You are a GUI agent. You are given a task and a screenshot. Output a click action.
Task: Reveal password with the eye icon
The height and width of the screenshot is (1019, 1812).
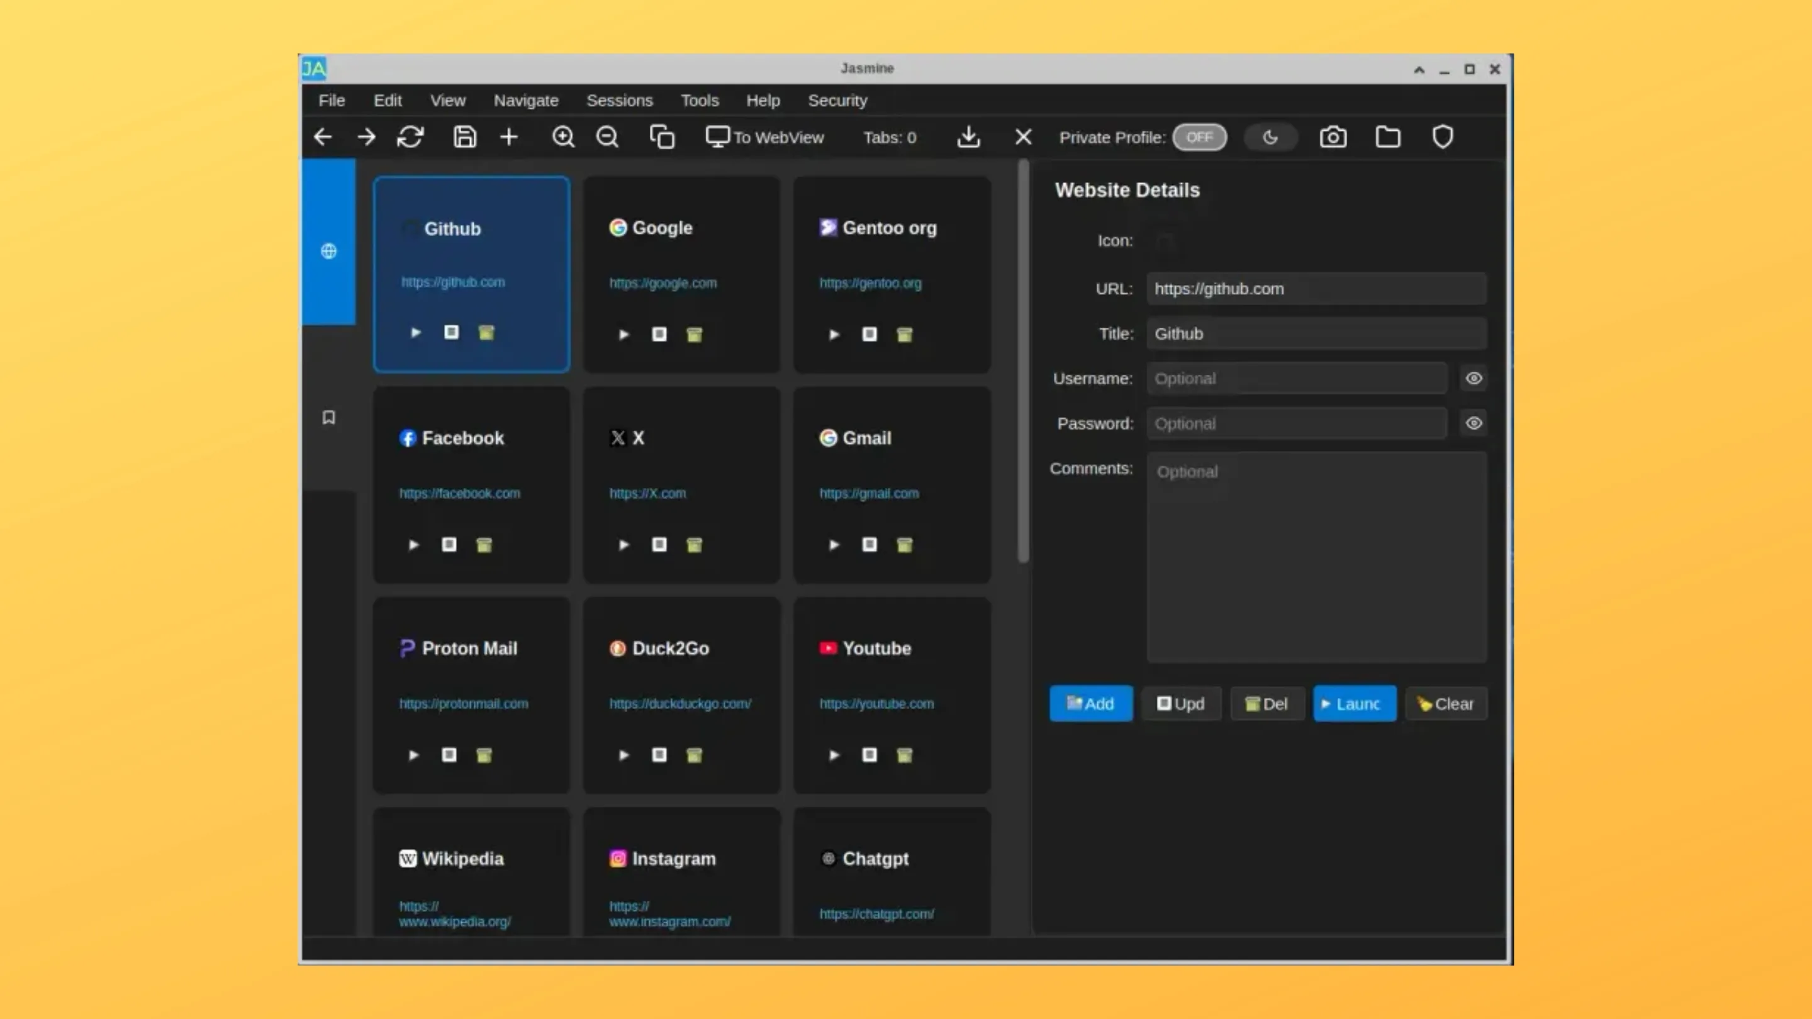[1474, 423]
